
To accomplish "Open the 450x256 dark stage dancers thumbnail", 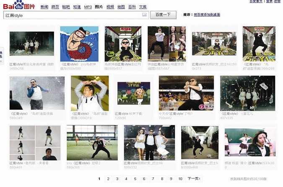I will [32, 44].
